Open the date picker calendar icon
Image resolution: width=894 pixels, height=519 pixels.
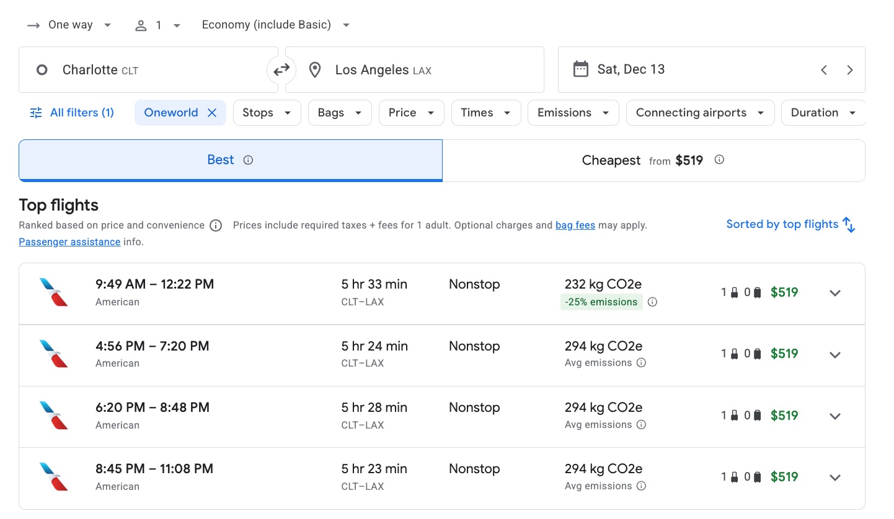pos(581,69)
